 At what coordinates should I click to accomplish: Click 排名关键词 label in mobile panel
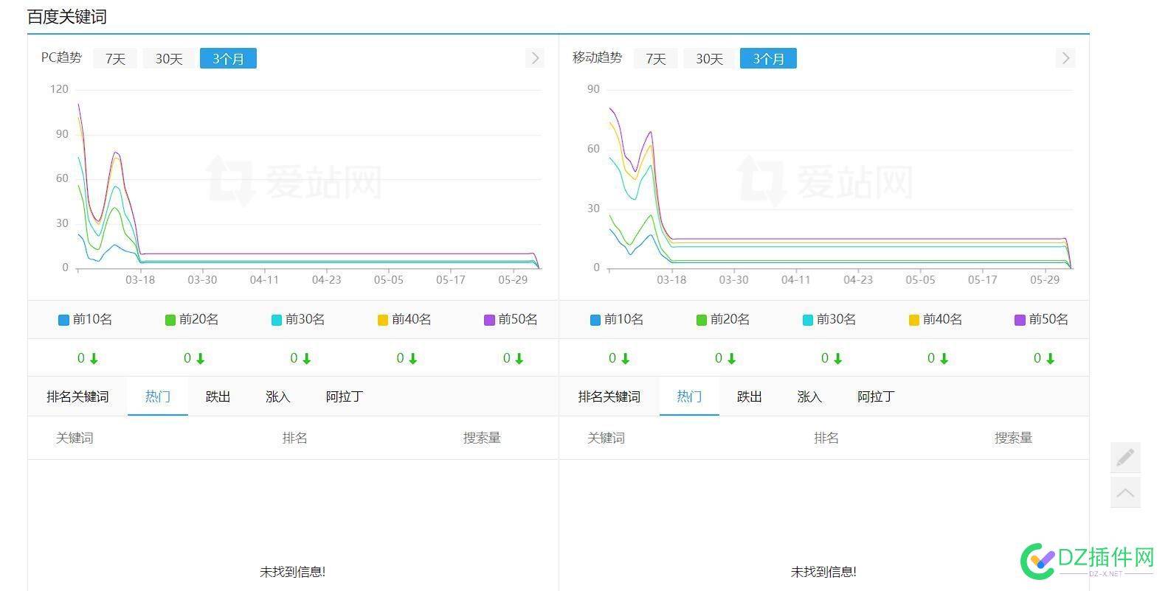coord(609,396)
